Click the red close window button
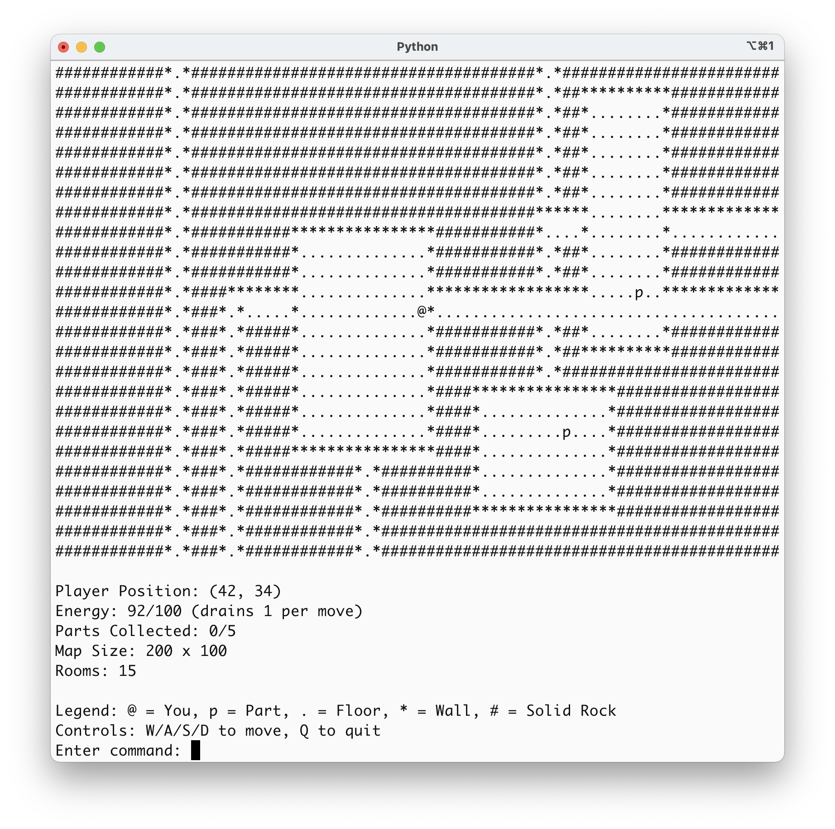 click(63, 47)
